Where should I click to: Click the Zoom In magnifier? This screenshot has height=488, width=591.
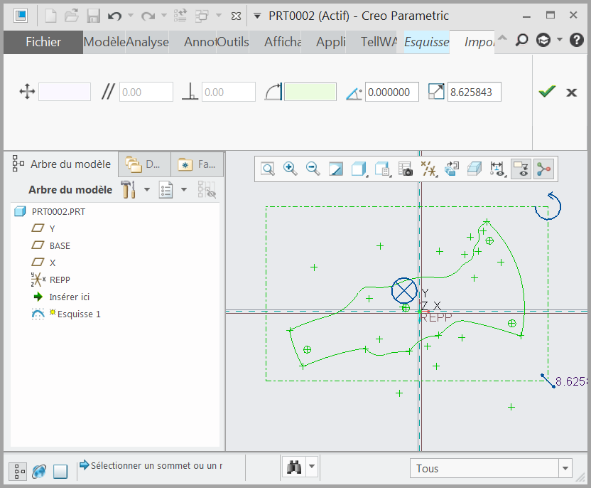click(290, 169)
